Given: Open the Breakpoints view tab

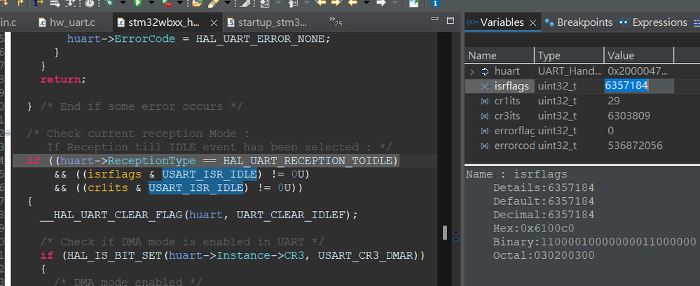Looking at the screenshot, I should point(579,22).
